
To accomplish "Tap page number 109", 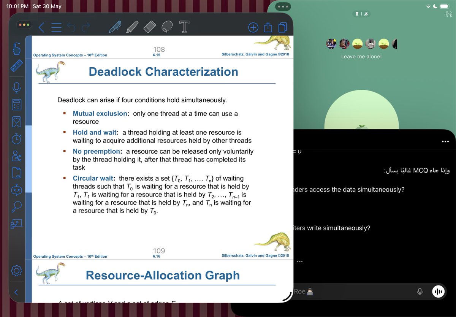I will (159, 251).
